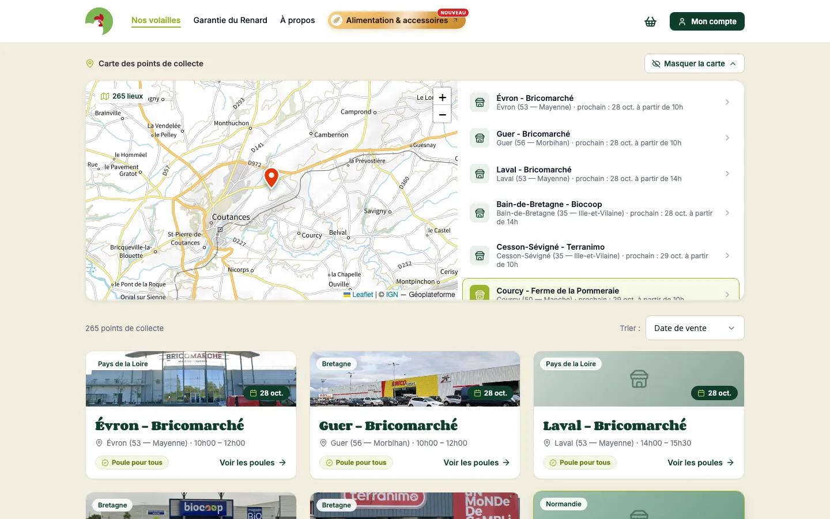This screenshot has height=519, width=830.
Task: Open the Leaflet attribution link
Action: coord(363,295)
